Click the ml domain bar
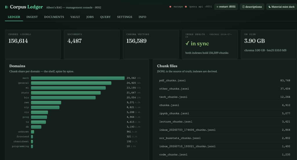Viewport: 297px width, 160px height. (x=68, y=88)
